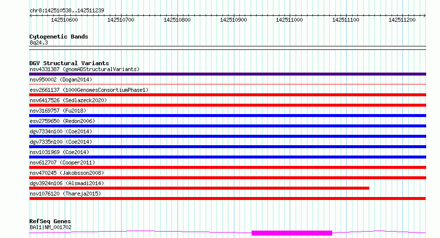Open the nsv470245 (Jakobsson2008) label

[67, 173]
